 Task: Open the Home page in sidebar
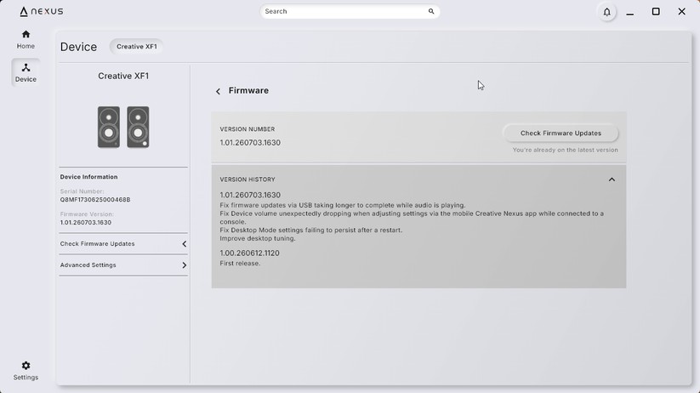[26, 39]
